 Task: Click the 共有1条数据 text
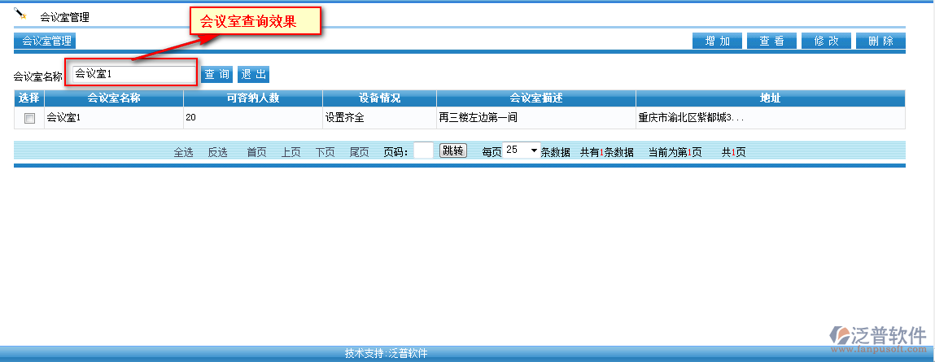[607, 152]
